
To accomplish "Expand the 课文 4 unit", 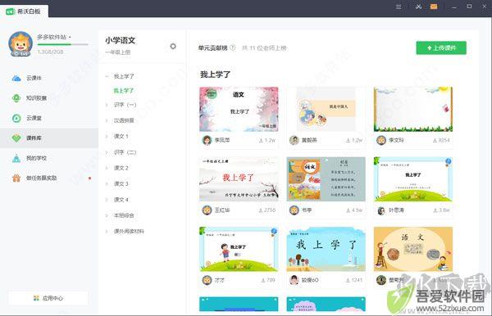I will pyautogui.click(x=107, y=200).
